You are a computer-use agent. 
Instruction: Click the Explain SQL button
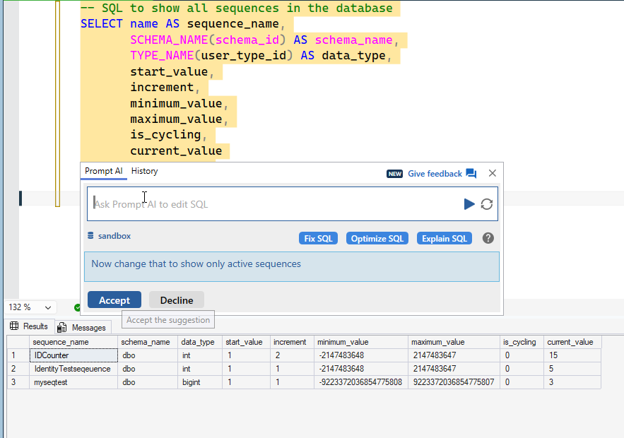[x=444, y=238]
